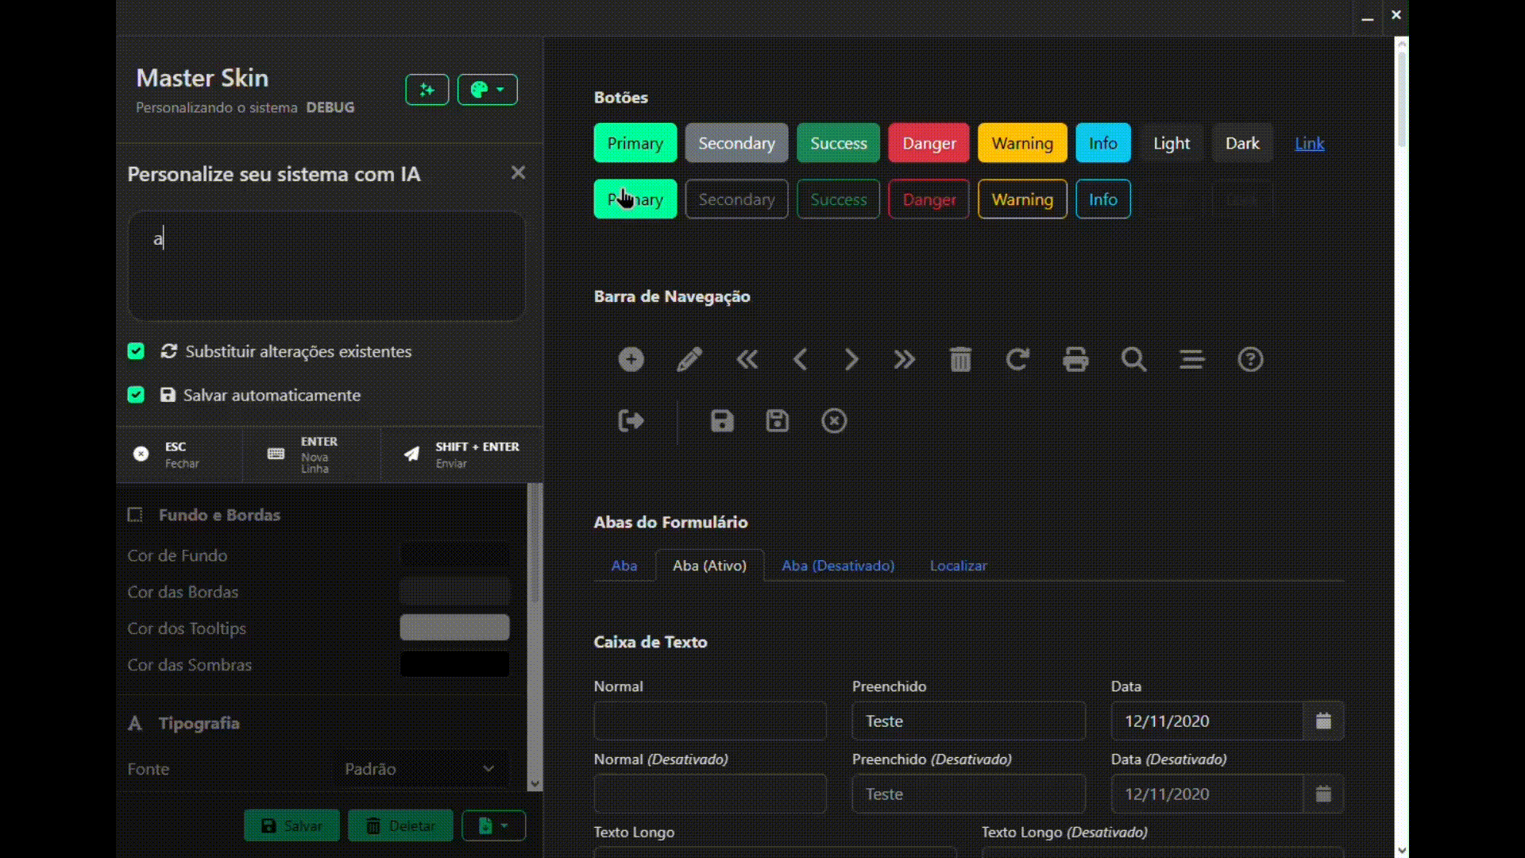This screenshot has height=858, width=1525.
Task: Click the refresh arrow icon
Action: 1017,359
